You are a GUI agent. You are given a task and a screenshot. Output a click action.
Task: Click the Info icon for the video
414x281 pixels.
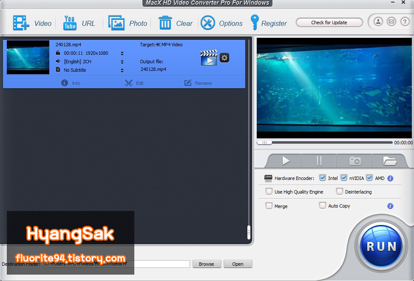[65, 83]
